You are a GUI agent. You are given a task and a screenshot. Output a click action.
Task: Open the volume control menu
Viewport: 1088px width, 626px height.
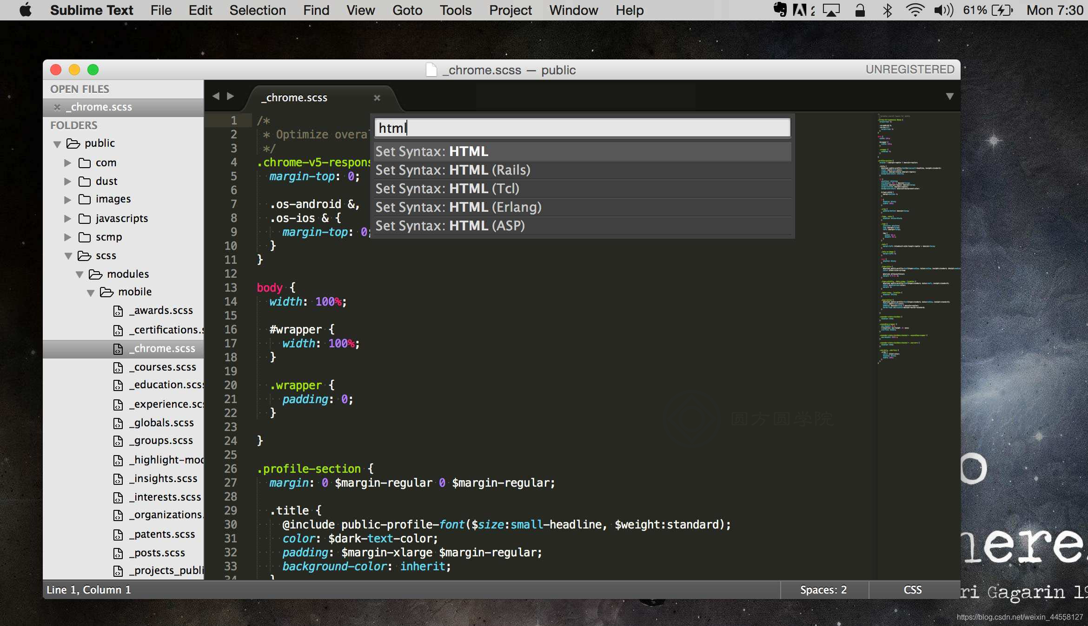[944, 10]
